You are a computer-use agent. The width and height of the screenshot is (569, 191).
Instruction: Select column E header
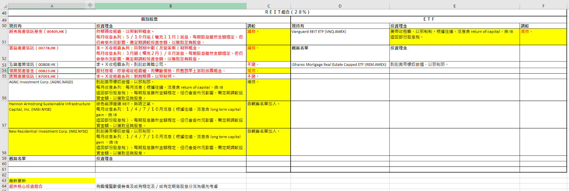(x=454, y=6)
